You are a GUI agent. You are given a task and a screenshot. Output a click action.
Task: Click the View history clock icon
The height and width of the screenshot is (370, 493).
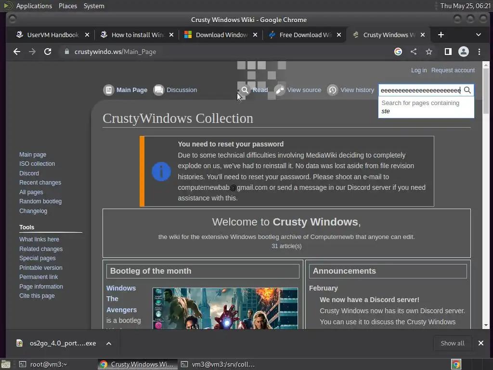pos(333,90)
